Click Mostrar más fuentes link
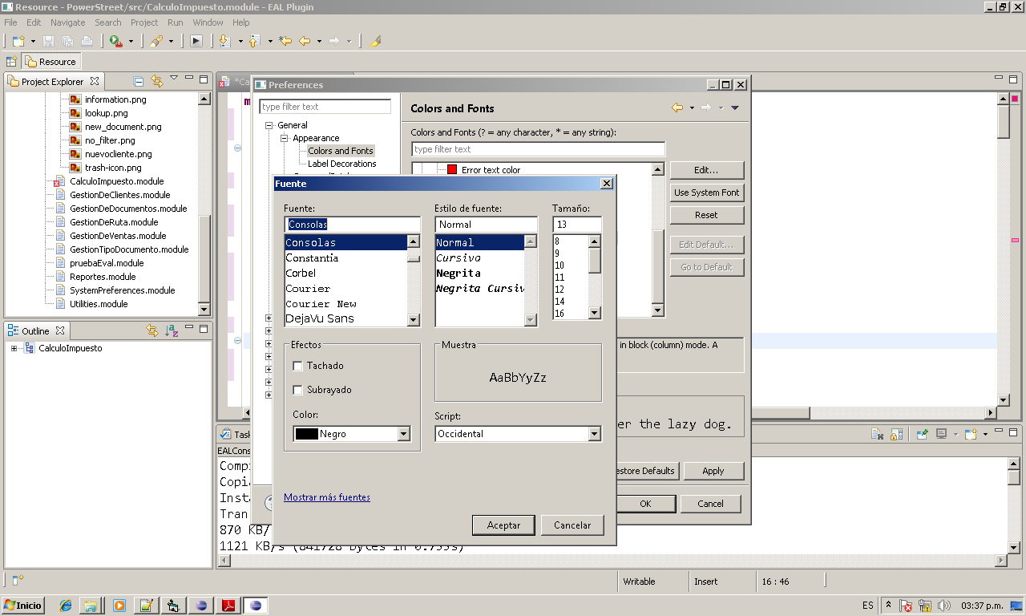The height and width of the screenshot is (616, 1026). pyautogui.click(x=327, y=497)
